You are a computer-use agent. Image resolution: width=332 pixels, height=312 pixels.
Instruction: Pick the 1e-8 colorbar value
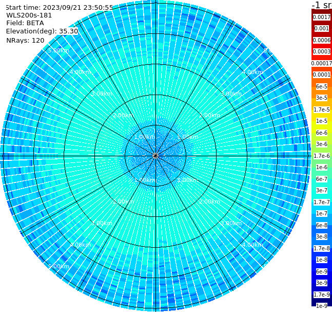[322, 260]
